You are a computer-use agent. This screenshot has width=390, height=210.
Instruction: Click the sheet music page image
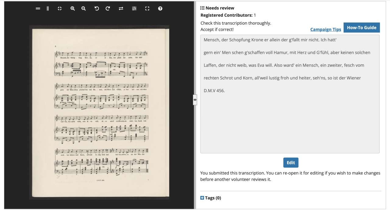(x=101, y=112)
